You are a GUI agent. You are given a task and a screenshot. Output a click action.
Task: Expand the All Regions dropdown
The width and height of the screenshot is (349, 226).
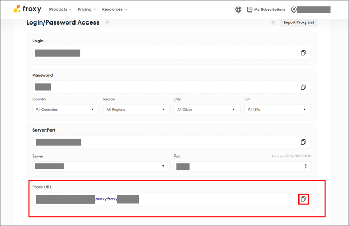click(135, 110)
